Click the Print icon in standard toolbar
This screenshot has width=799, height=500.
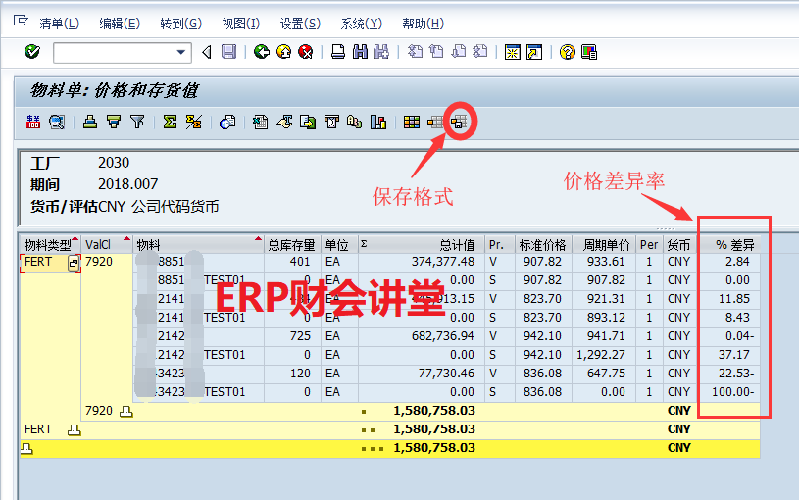coord(337,52)
